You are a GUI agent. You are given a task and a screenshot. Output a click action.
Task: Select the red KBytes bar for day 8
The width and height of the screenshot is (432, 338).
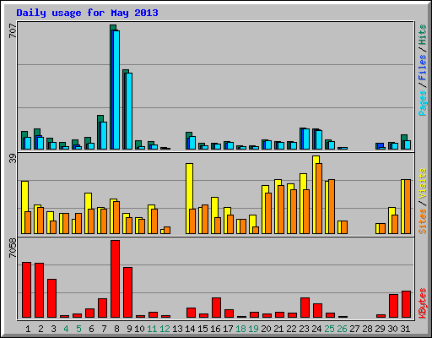click(115, 279)
